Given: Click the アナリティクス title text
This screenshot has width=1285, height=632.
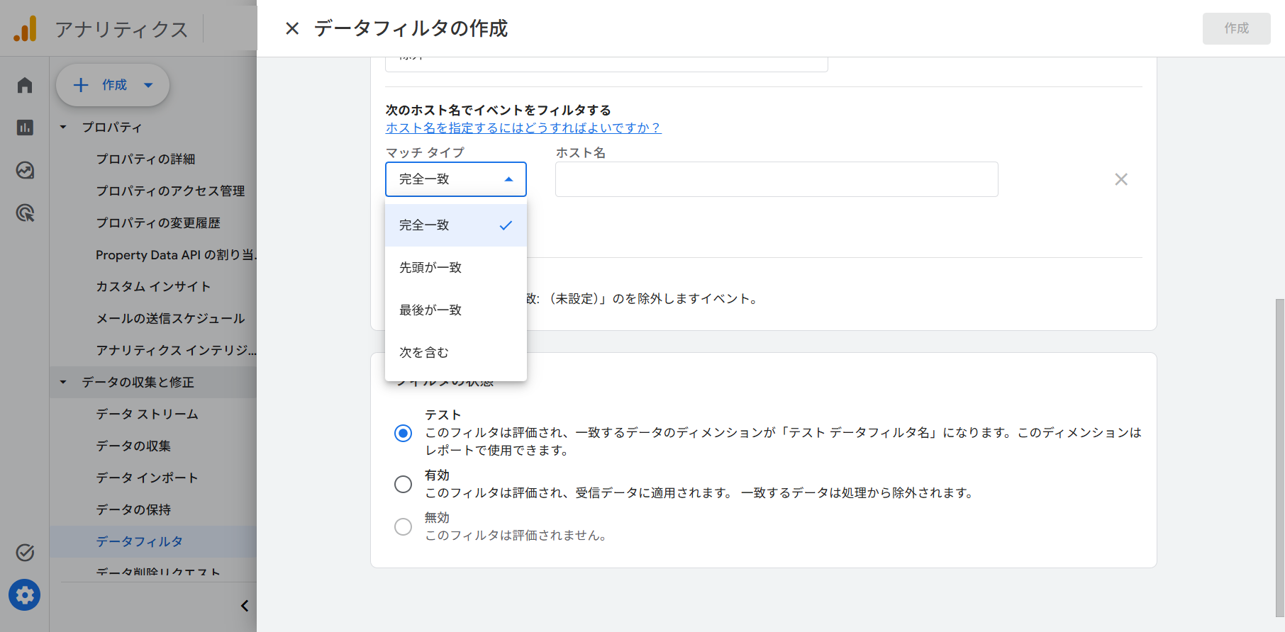Looking at the screenshot, I should (x=121, y=29).
